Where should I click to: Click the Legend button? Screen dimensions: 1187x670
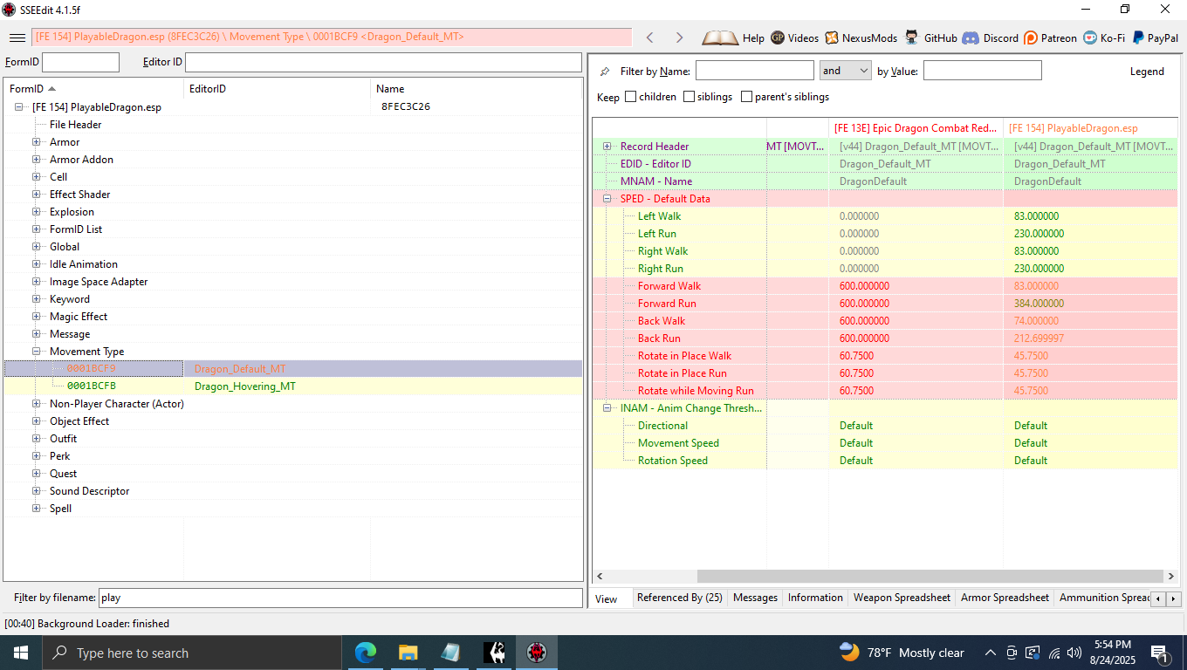pyautogui.click(x=1146, y=72)
